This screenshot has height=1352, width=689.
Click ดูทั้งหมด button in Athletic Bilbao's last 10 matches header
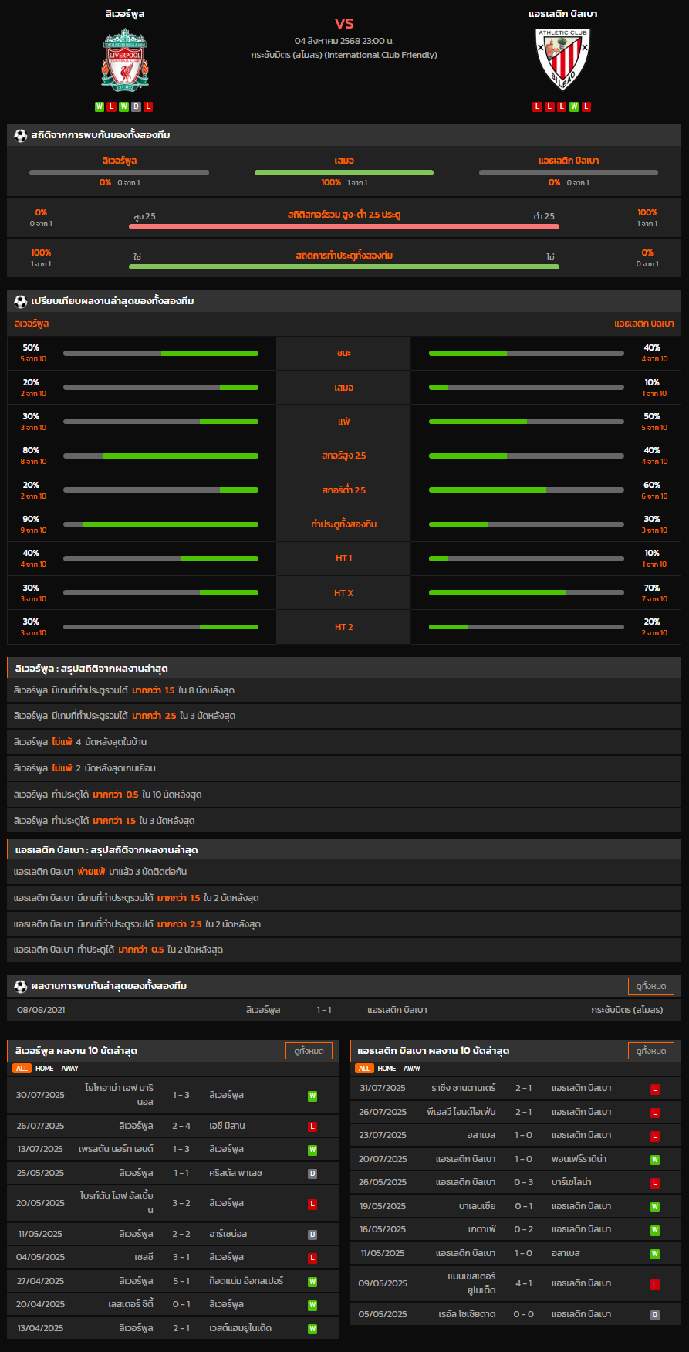point(651,1051)
